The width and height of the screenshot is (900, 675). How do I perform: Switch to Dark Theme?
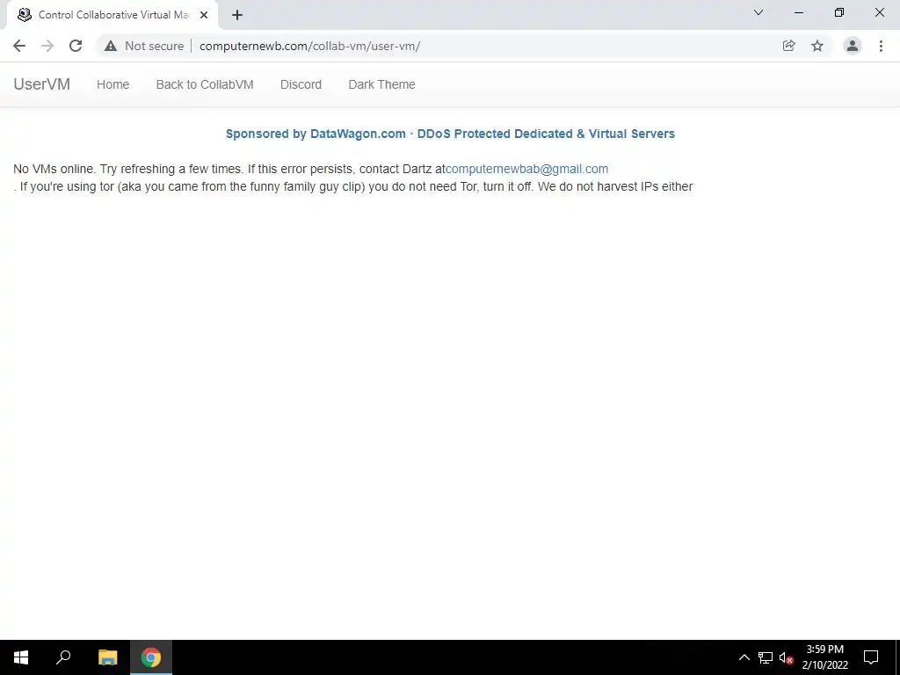coord(381,84)
